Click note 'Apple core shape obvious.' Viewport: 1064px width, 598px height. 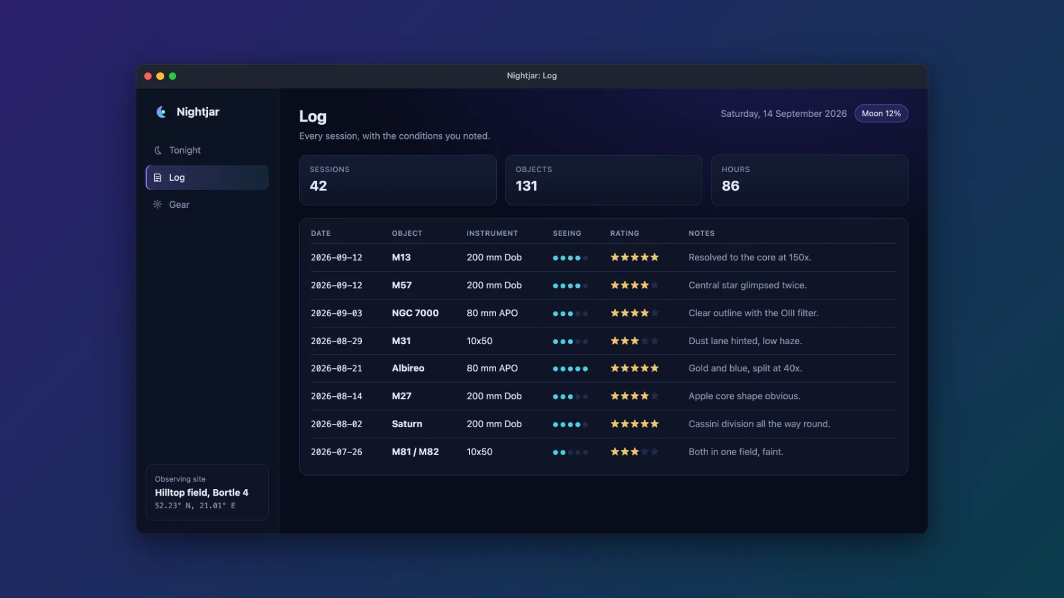(x=744, y=396)
